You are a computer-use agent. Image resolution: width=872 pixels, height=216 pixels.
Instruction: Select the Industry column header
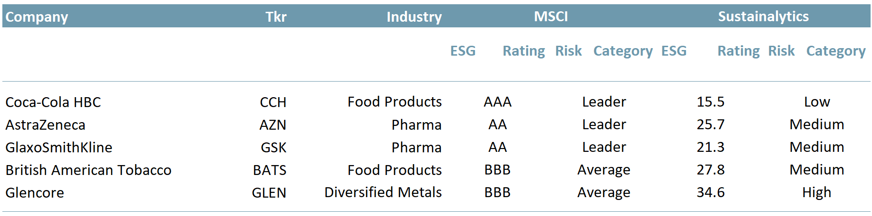tap(414, 17)
